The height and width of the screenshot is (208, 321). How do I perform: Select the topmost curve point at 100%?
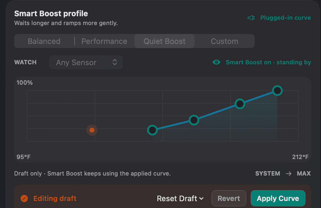[x=277, y=91]
